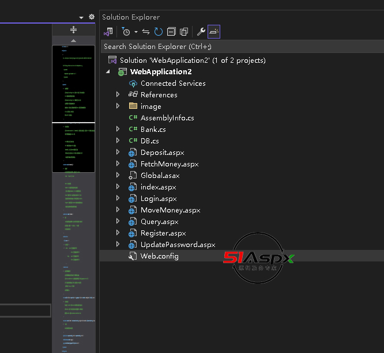Select FetchMoney.aspx file name
This screenshot has width=384, height=353.
tap(170, 164)
